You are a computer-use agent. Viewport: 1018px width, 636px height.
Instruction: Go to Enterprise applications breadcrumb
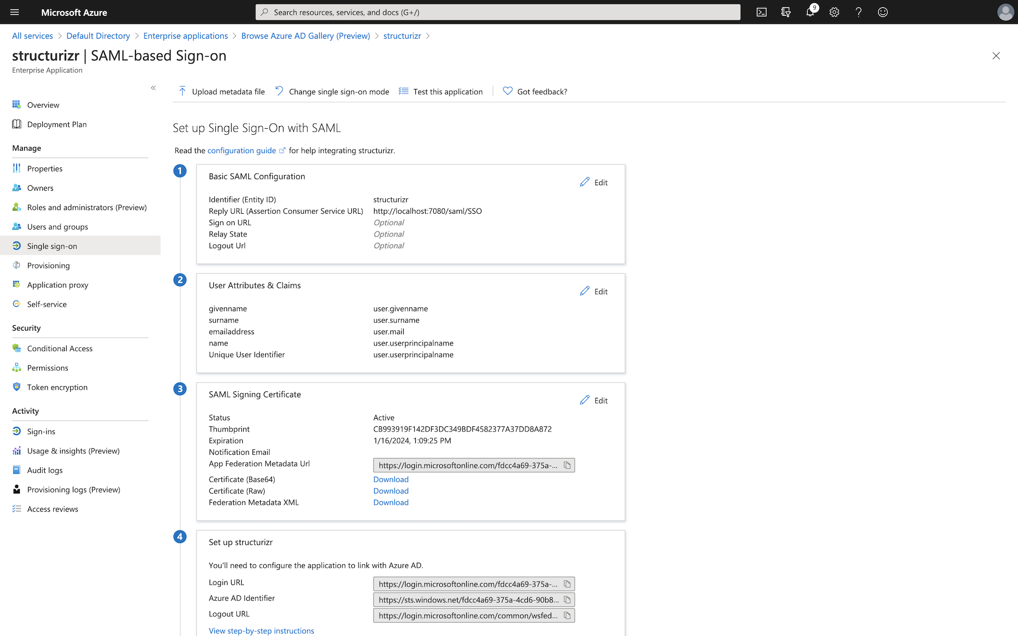[186, 36]
